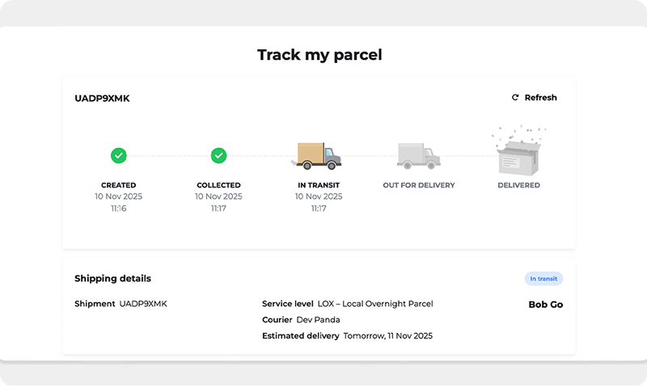647x387 pixels.
Task: Click the LOX – Local Overnight Parcel text
Action: pyautogui.click(x=375, y=304)
